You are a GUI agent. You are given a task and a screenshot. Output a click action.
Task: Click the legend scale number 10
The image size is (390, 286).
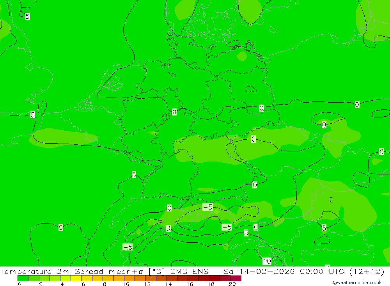point(126,284)
